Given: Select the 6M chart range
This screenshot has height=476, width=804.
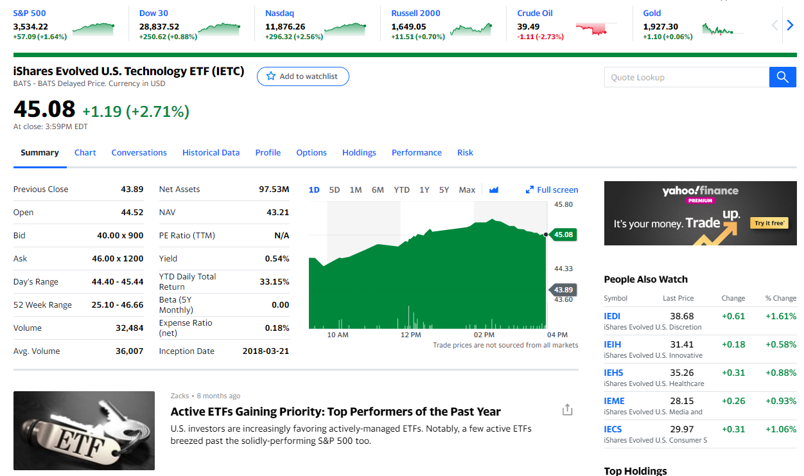Looking at the screenshot, I should coord(378,190).
